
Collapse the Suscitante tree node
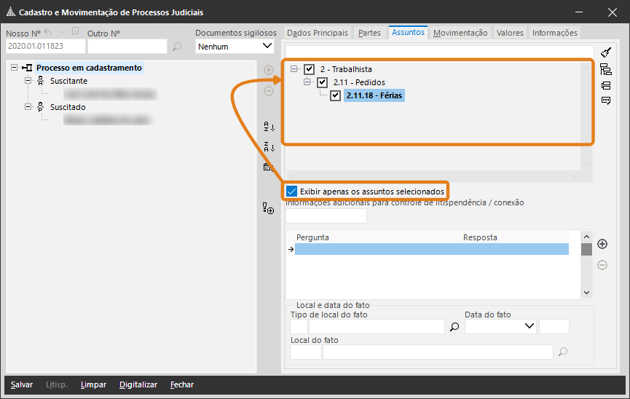coord(29,81)
